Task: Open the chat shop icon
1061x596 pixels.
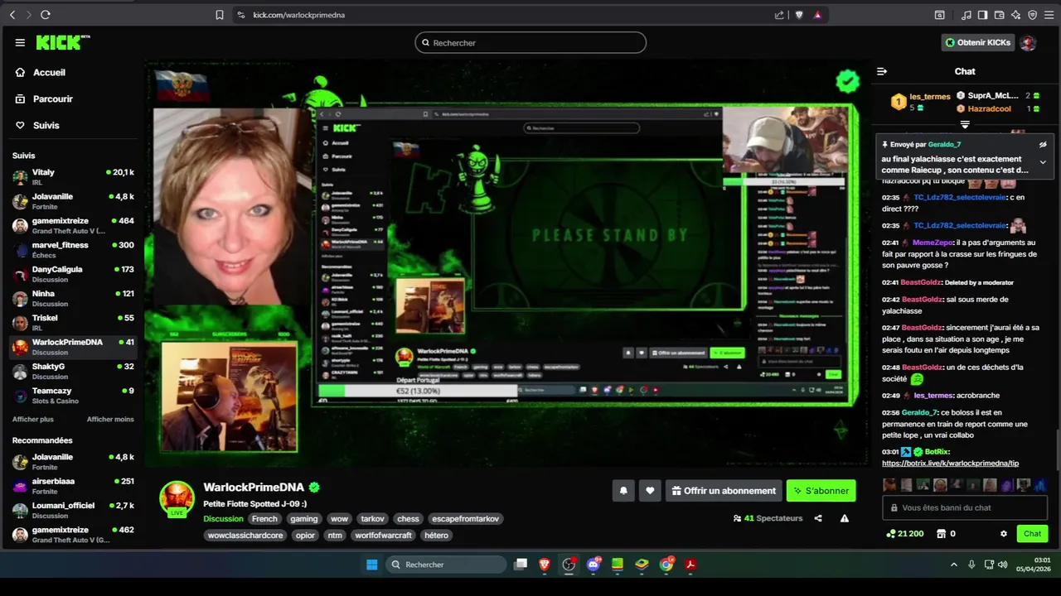Action: click(941, 534)
